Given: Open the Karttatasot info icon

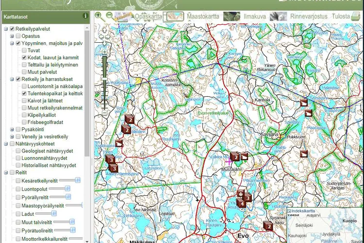Looking at the screenshot, I should point(86,16).
